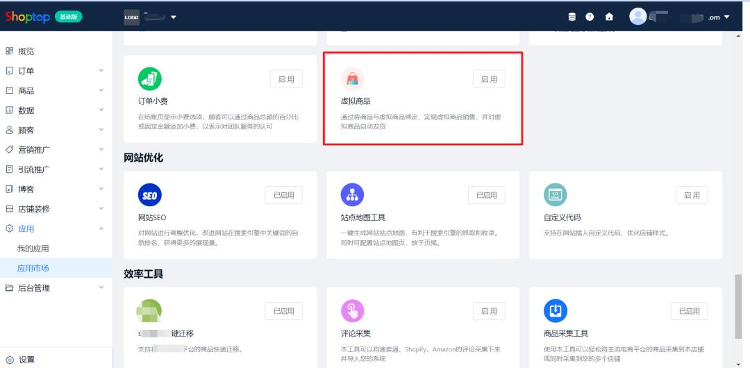Viewport: 750px width, 368px height.
Task: Open the store switcher dropdown arrow
Action: click(x=173, y=17)
